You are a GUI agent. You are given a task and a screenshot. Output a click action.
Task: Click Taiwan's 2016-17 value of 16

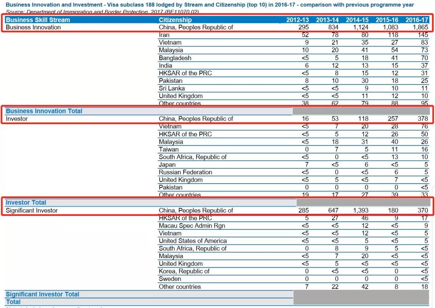point(425,149)
